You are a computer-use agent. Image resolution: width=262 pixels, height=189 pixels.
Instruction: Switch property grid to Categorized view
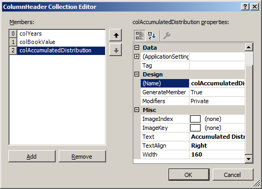140,36
